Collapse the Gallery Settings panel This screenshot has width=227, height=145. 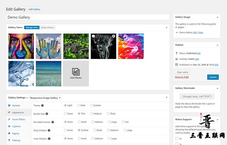click(x=166, y=97)
